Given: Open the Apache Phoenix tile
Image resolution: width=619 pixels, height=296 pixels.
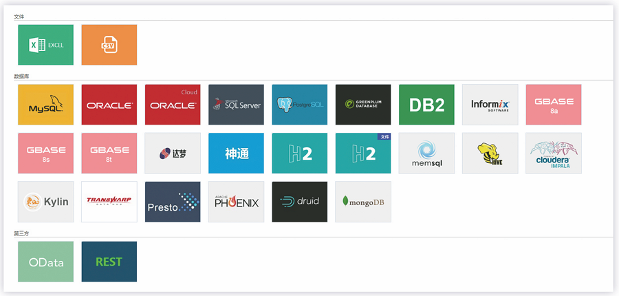Looking at the screenshot, I should click(x=236, y=202).
